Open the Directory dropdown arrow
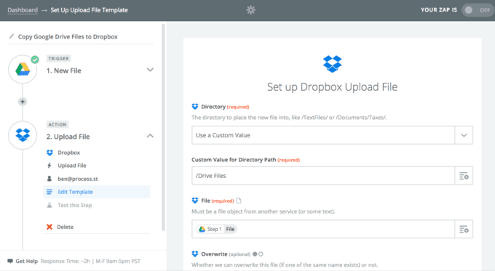This screenshot has width=495, height=271. 464,135
